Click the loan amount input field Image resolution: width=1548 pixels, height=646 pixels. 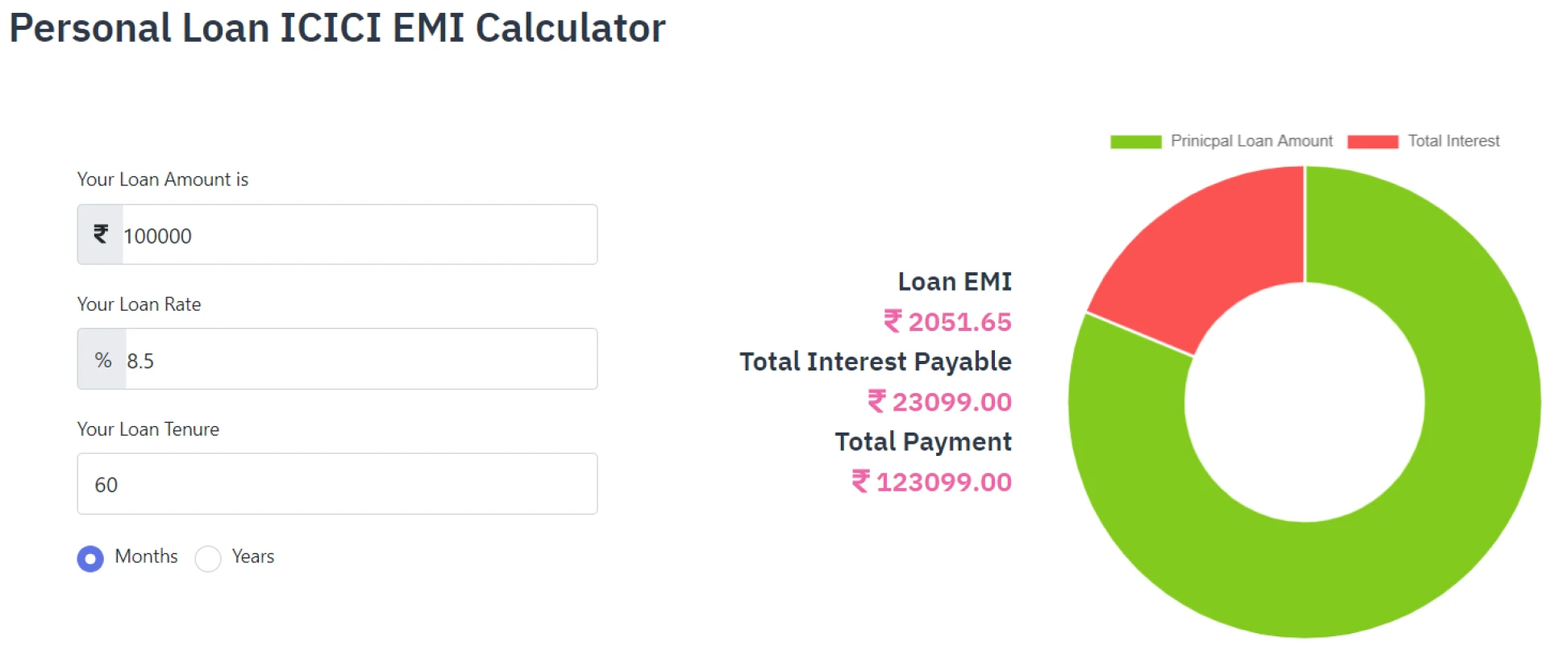pos(355,234)
